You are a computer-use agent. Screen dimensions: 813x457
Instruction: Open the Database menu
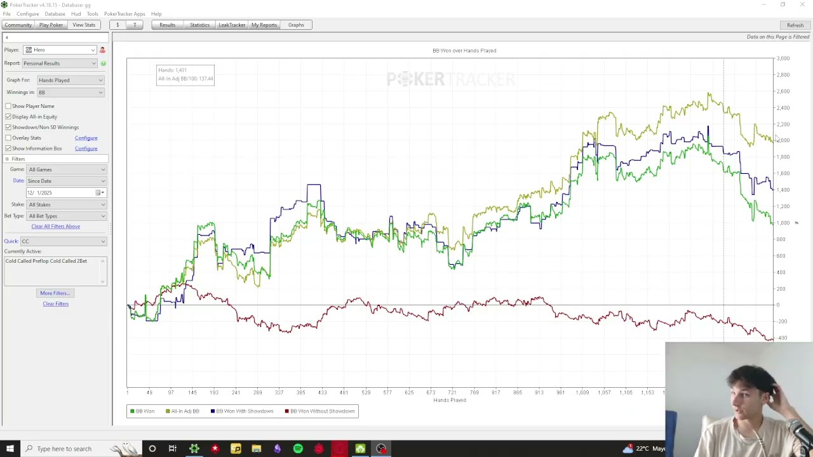[x=55, y=14]
